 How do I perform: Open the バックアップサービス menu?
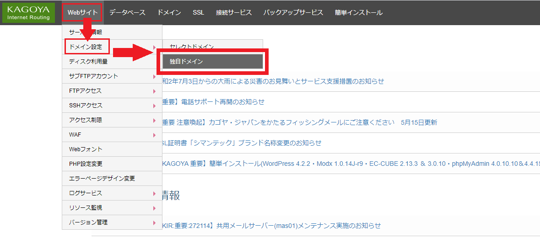293,13
